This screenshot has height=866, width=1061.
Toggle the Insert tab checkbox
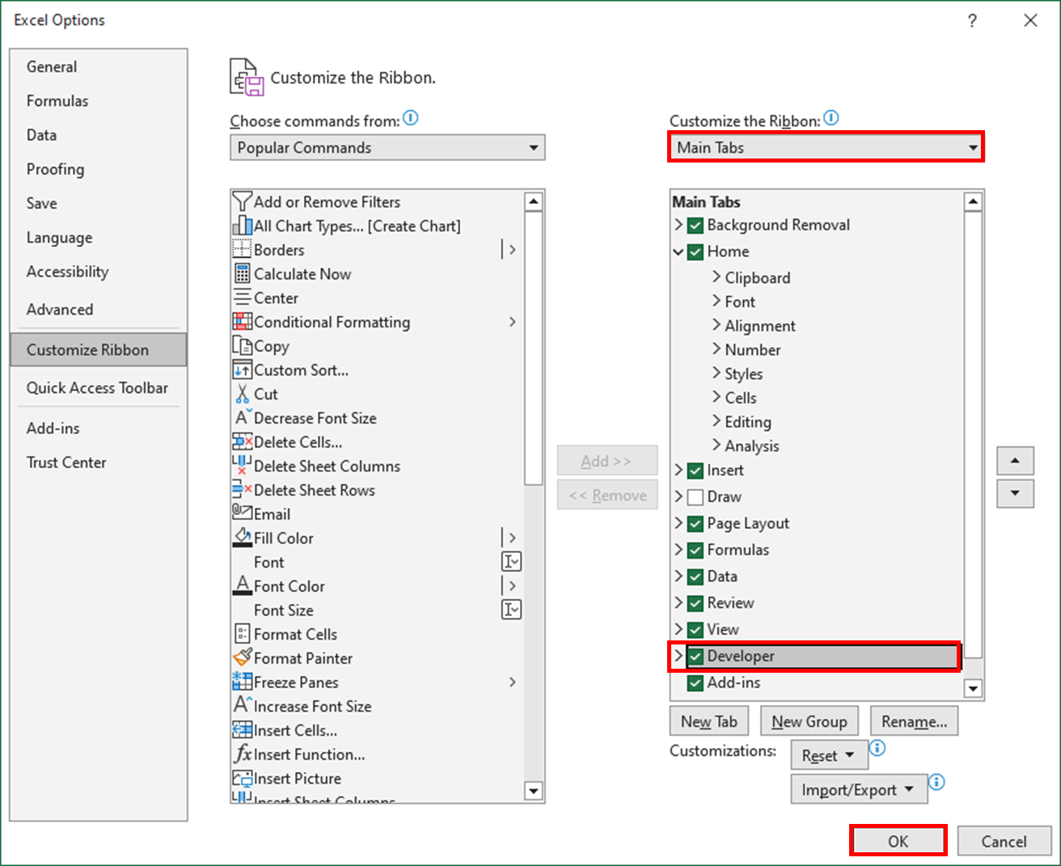click(x=695, y=471)
